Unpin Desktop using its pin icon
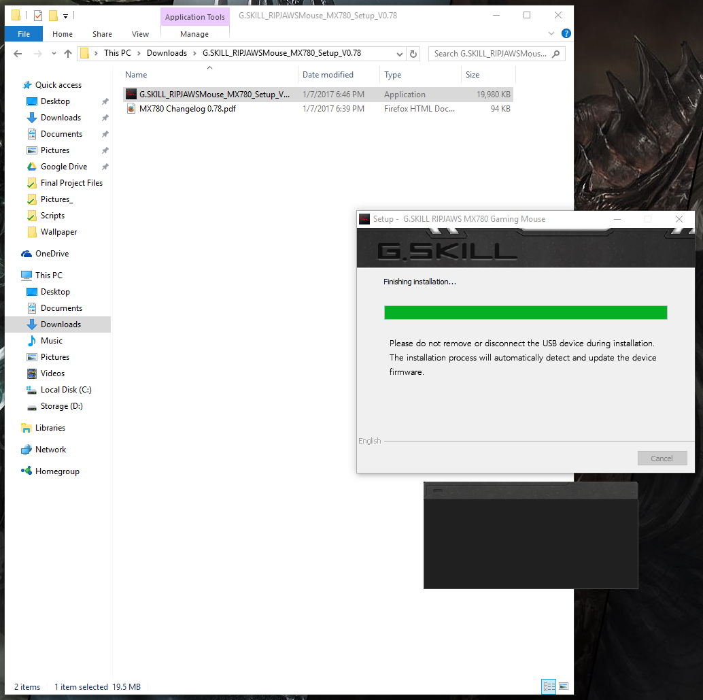703x700 pixels. (105, 101)
